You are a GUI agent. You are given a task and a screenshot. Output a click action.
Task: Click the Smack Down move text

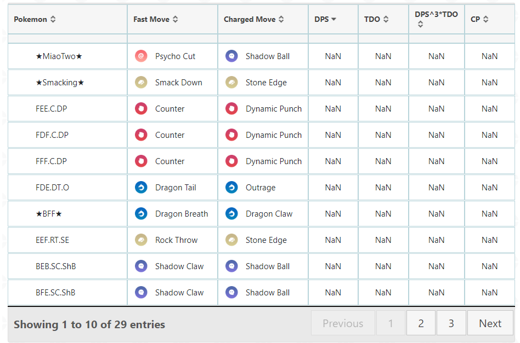coord(179,83)
